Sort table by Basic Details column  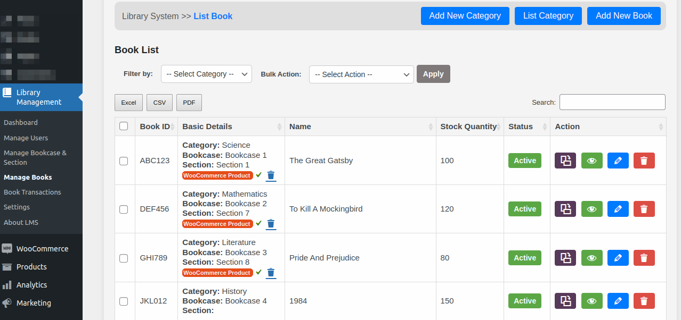[231, 127]
